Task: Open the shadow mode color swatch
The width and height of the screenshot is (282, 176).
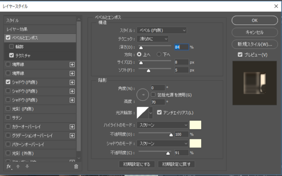Action: (196, 144)
